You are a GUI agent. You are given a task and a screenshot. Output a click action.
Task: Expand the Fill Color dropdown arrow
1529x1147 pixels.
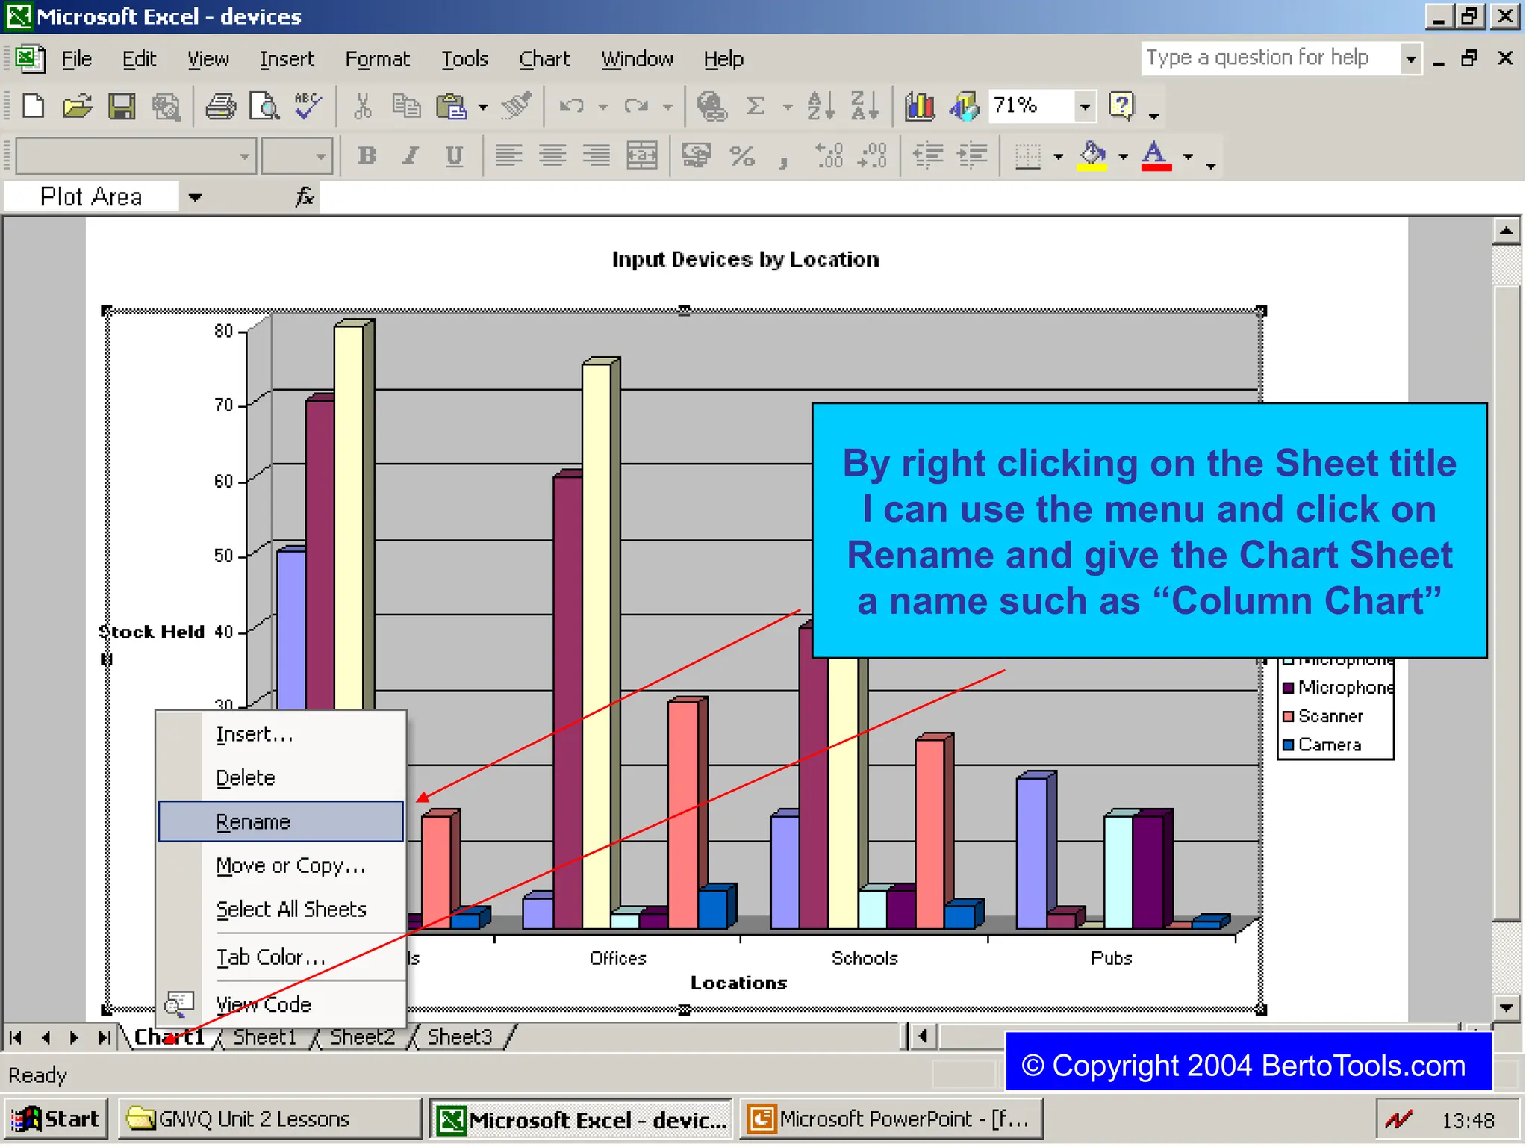point(1123,157)
